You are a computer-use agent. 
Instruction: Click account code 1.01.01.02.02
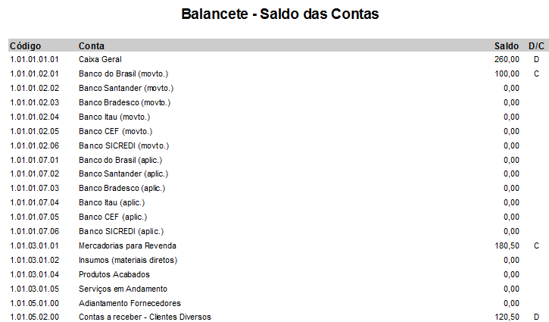tap(34, 88)
